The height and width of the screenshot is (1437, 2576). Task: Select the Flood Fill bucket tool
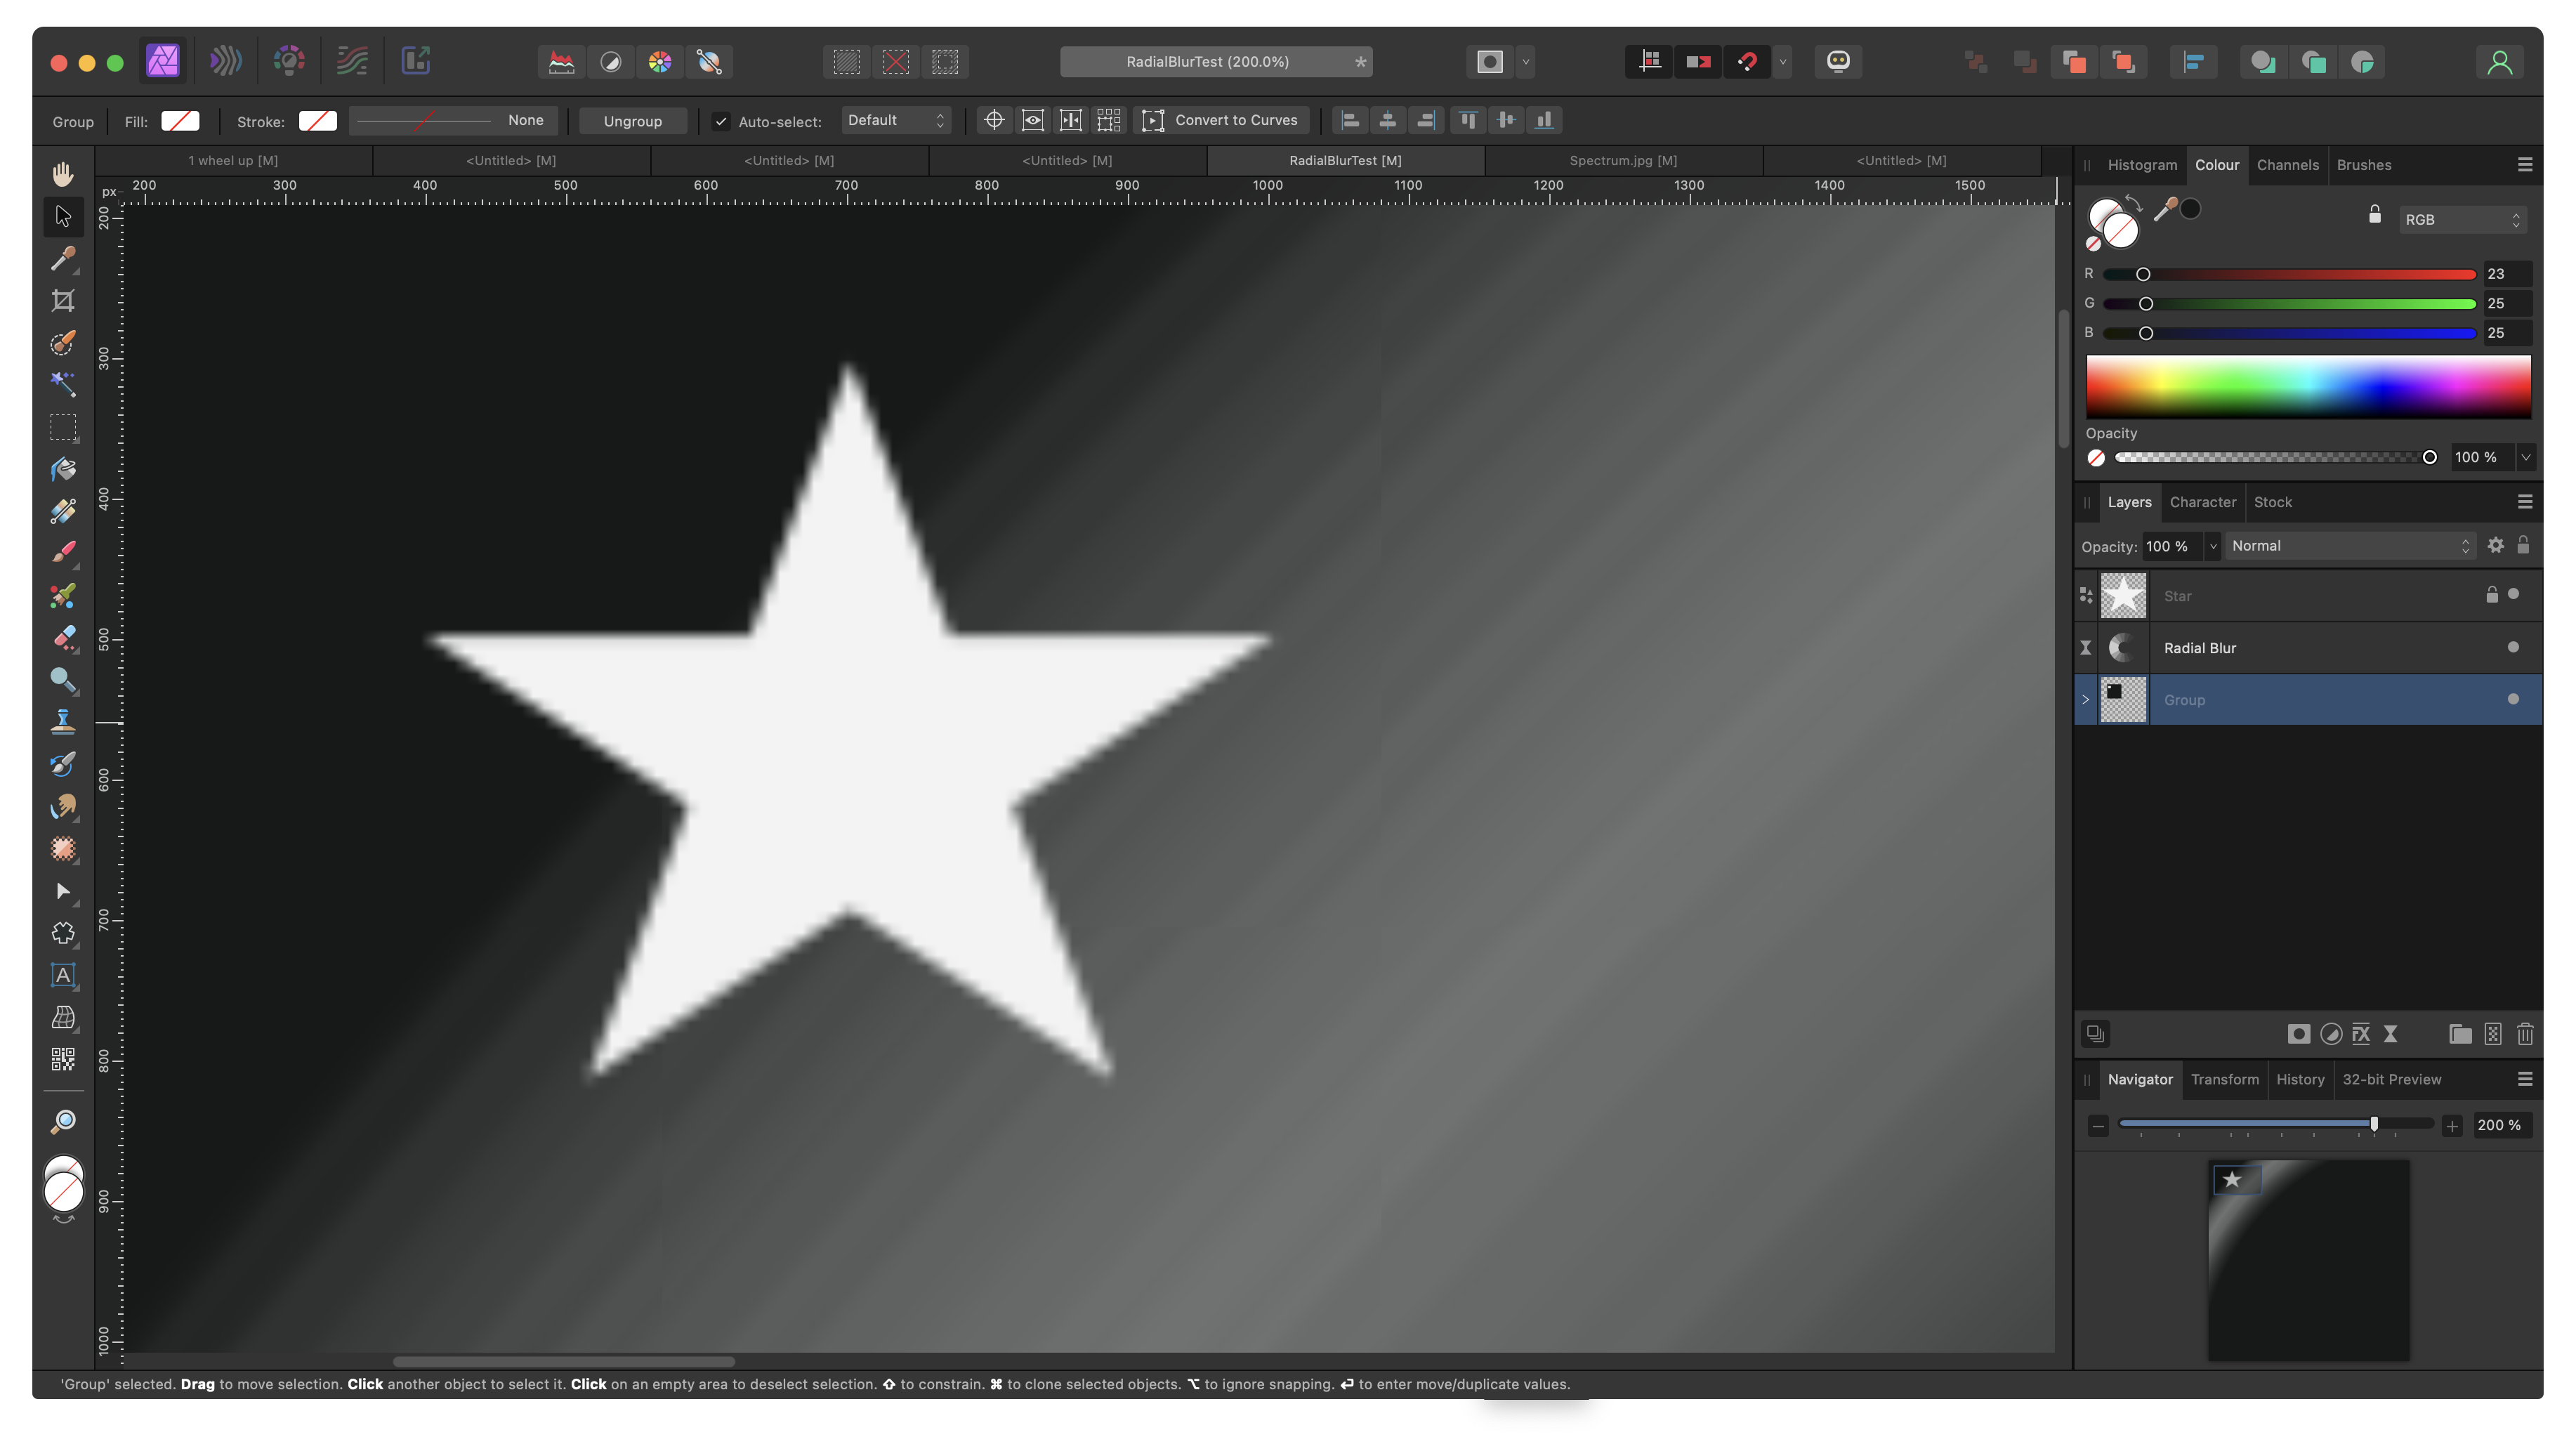click(63, 469)
